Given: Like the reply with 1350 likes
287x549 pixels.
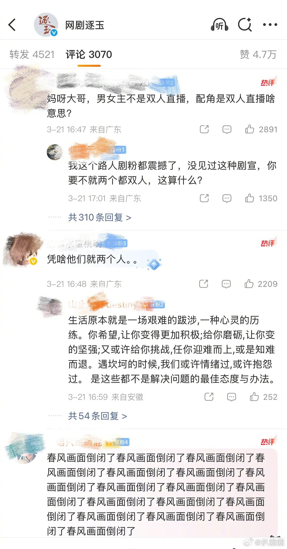Looking at the screenshot, I should (x=250, y=198).
